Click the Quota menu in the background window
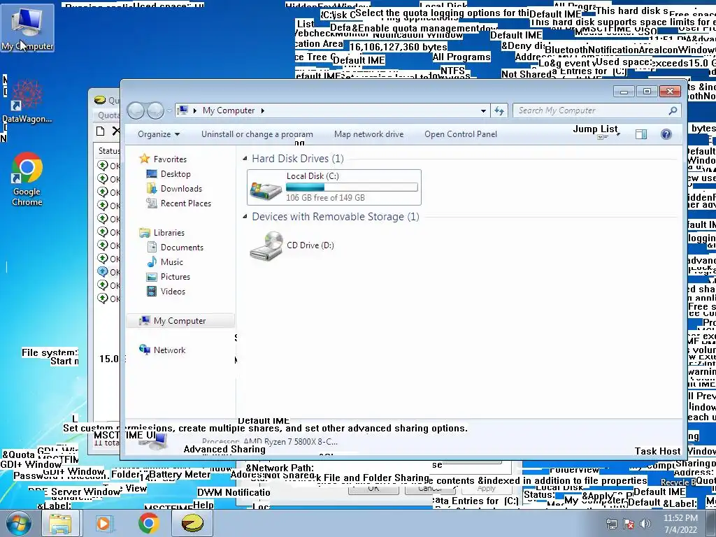The image size is (716, 537). [x=108, y=115]
